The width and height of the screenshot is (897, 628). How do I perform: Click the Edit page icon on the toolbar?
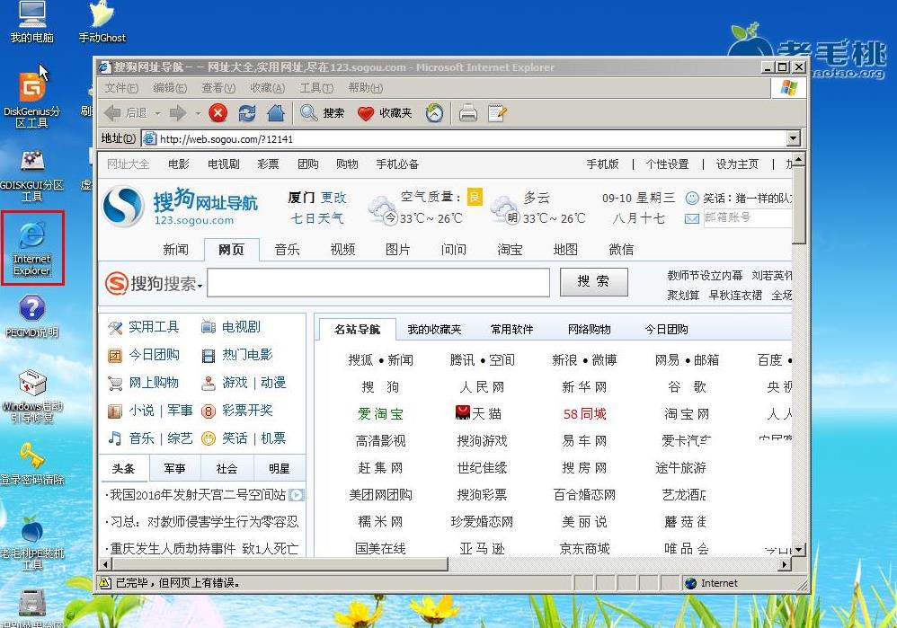coord(497,112)
